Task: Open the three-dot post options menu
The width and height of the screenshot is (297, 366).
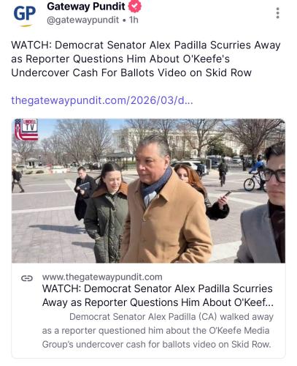Action: (x=277, y=13)
